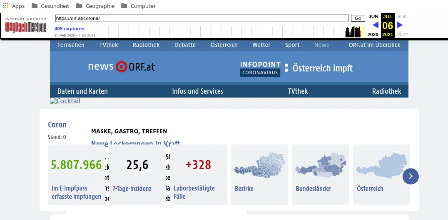This screenshot has height=220, width=448.
Task: Go to next capture with right blue arrow
Action: (x=400, y=25)
